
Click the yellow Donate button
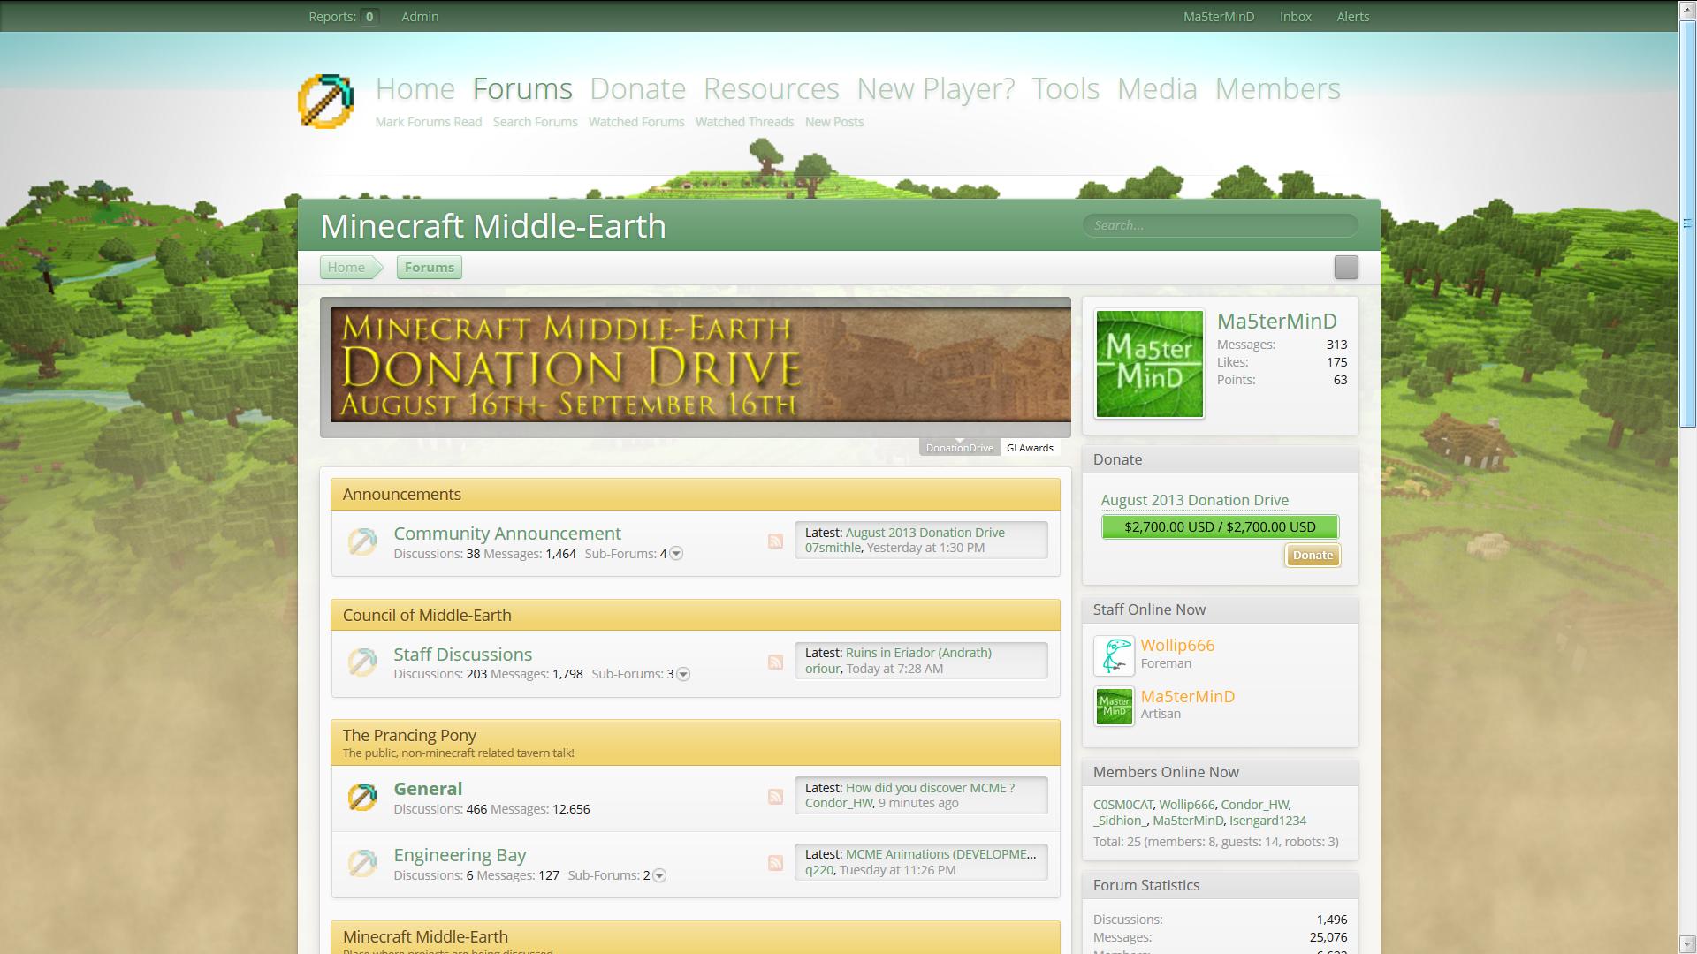tap(1313, 556)
